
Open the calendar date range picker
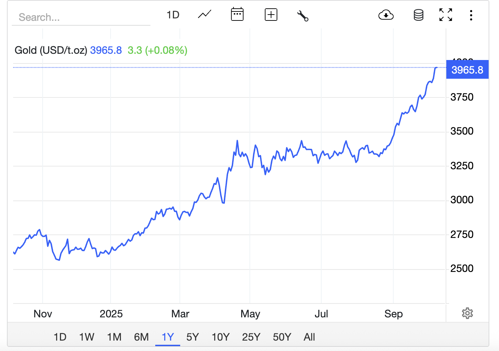click(x=237, y=15)
